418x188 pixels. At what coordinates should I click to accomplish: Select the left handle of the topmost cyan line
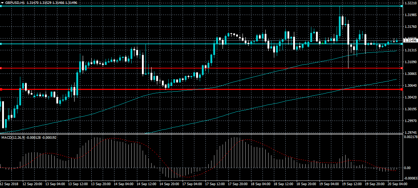pyautogui.click(x=1, y=6)
